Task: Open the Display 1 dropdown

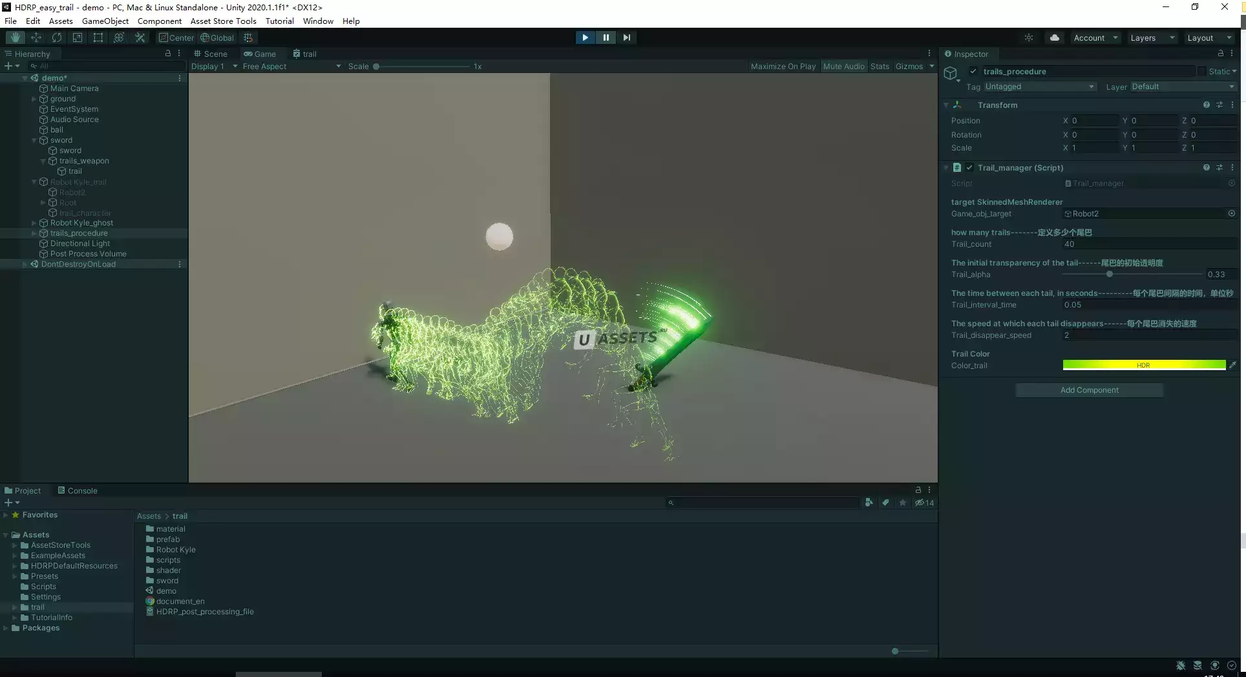Action: [x=215, y=66]
